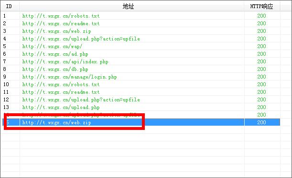The width and height of the screenshot is (292, 178).
Task: Click ID cell 4
Action: [x=4, y=39]
